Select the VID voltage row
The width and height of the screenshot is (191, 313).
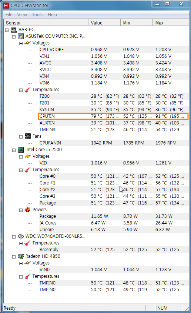click(x=114, y=163)
